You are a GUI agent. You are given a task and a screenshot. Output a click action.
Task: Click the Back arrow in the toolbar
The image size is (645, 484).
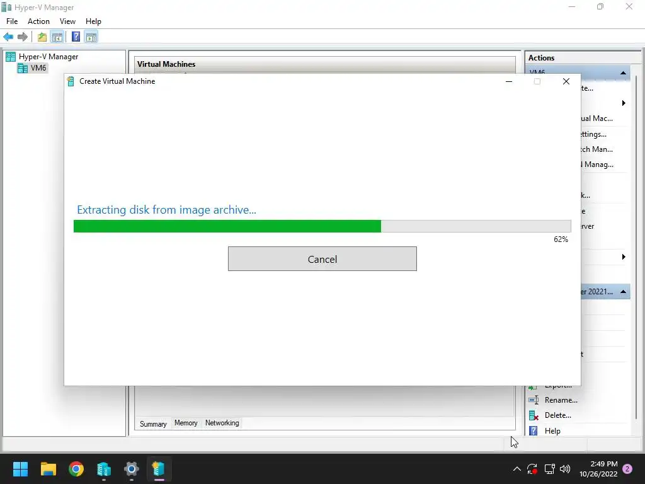[8, 37]
